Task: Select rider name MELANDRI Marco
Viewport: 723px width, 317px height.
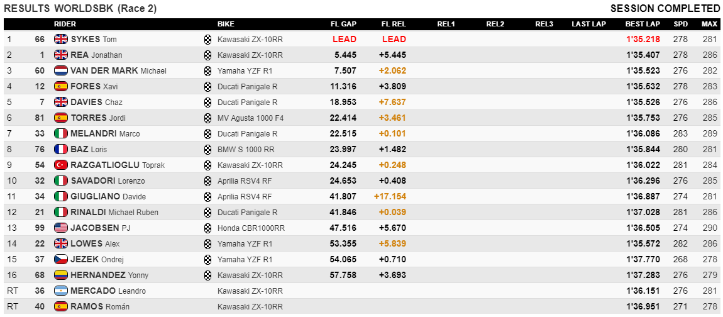Action: (x=105, y=133)
